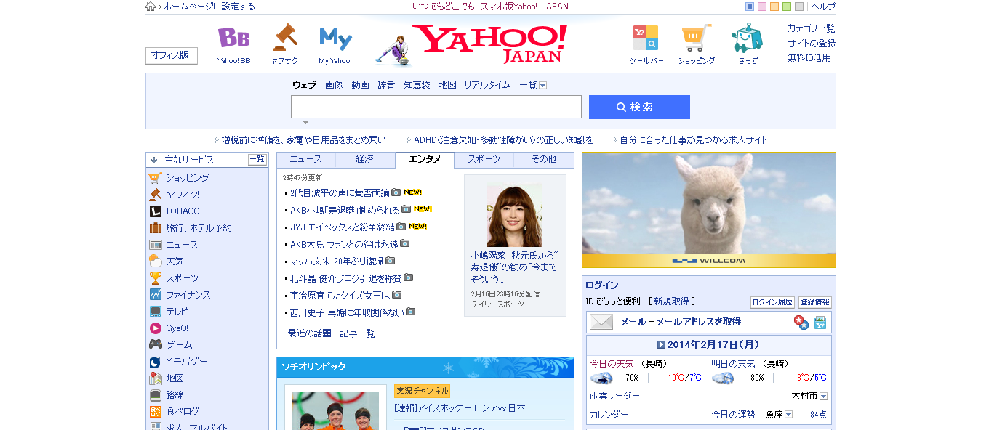981x430 pixels.
Task: Click the 検索 search button
Action: click(639, 107)
